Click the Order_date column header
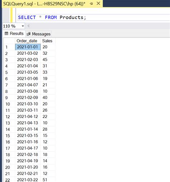The width and height of the screenshot is (170, 182). (x=28, y=41)
